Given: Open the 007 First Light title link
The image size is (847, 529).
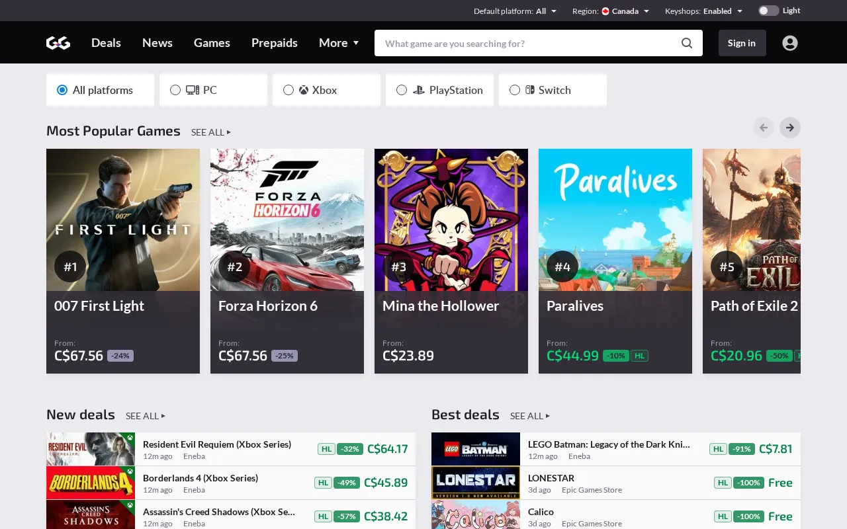Looking at the screenshot, I should (99, 306).
